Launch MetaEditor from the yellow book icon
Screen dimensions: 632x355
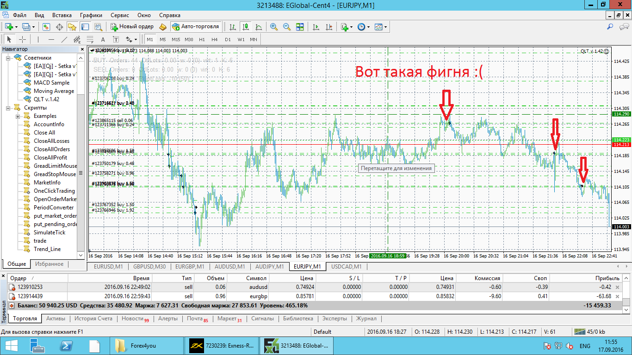[162, 27]
